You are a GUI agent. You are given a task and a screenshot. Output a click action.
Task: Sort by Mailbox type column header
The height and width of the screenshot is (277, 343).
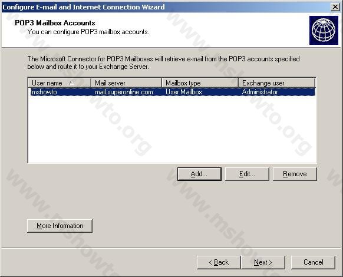200,83
